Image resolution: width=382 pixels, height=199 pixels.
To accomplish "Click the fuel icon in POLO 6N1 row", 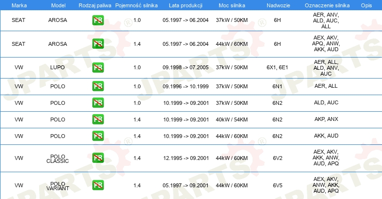I will click(x=98, y=86).
